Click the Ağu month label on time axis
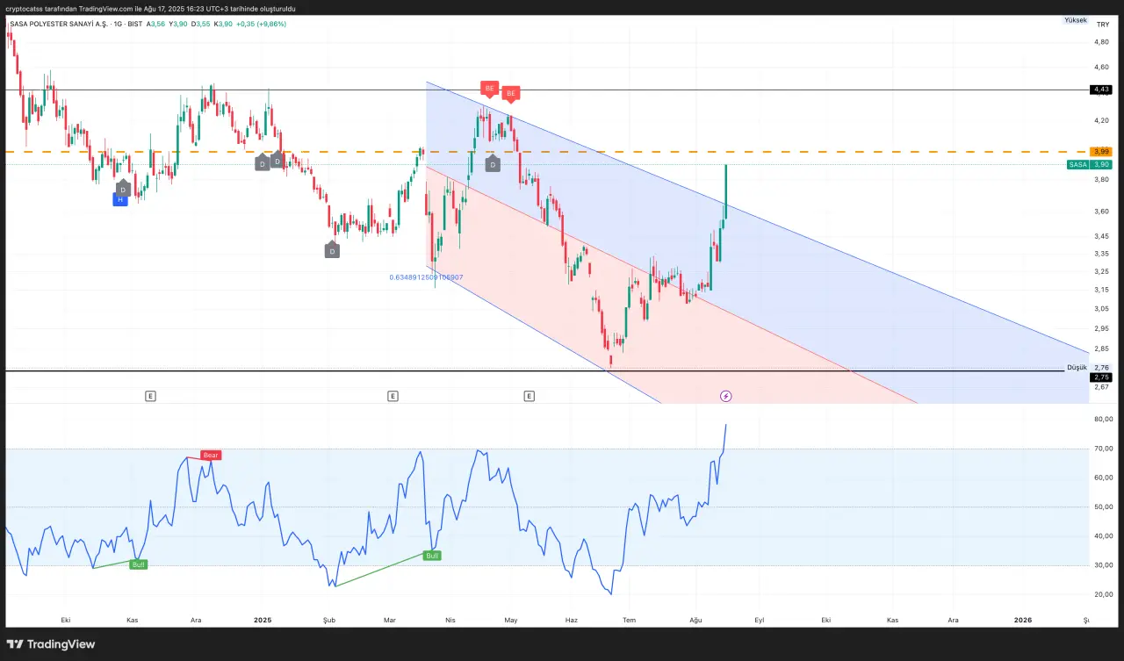1124x661 pixels. point(696,620)
